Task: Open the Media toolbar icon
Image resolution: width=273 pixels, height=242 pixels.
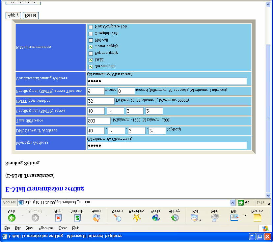Action: tap(156, 218)
